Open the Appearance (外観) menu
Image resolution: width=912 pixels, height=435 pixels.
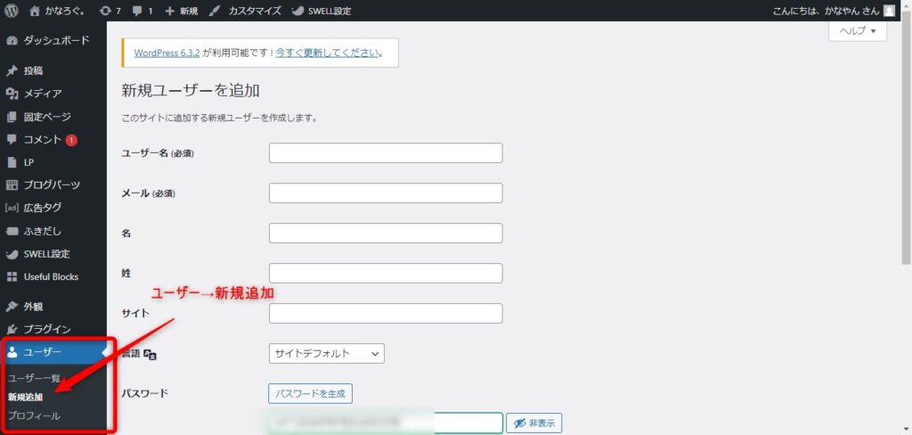[x=34, y=307]
